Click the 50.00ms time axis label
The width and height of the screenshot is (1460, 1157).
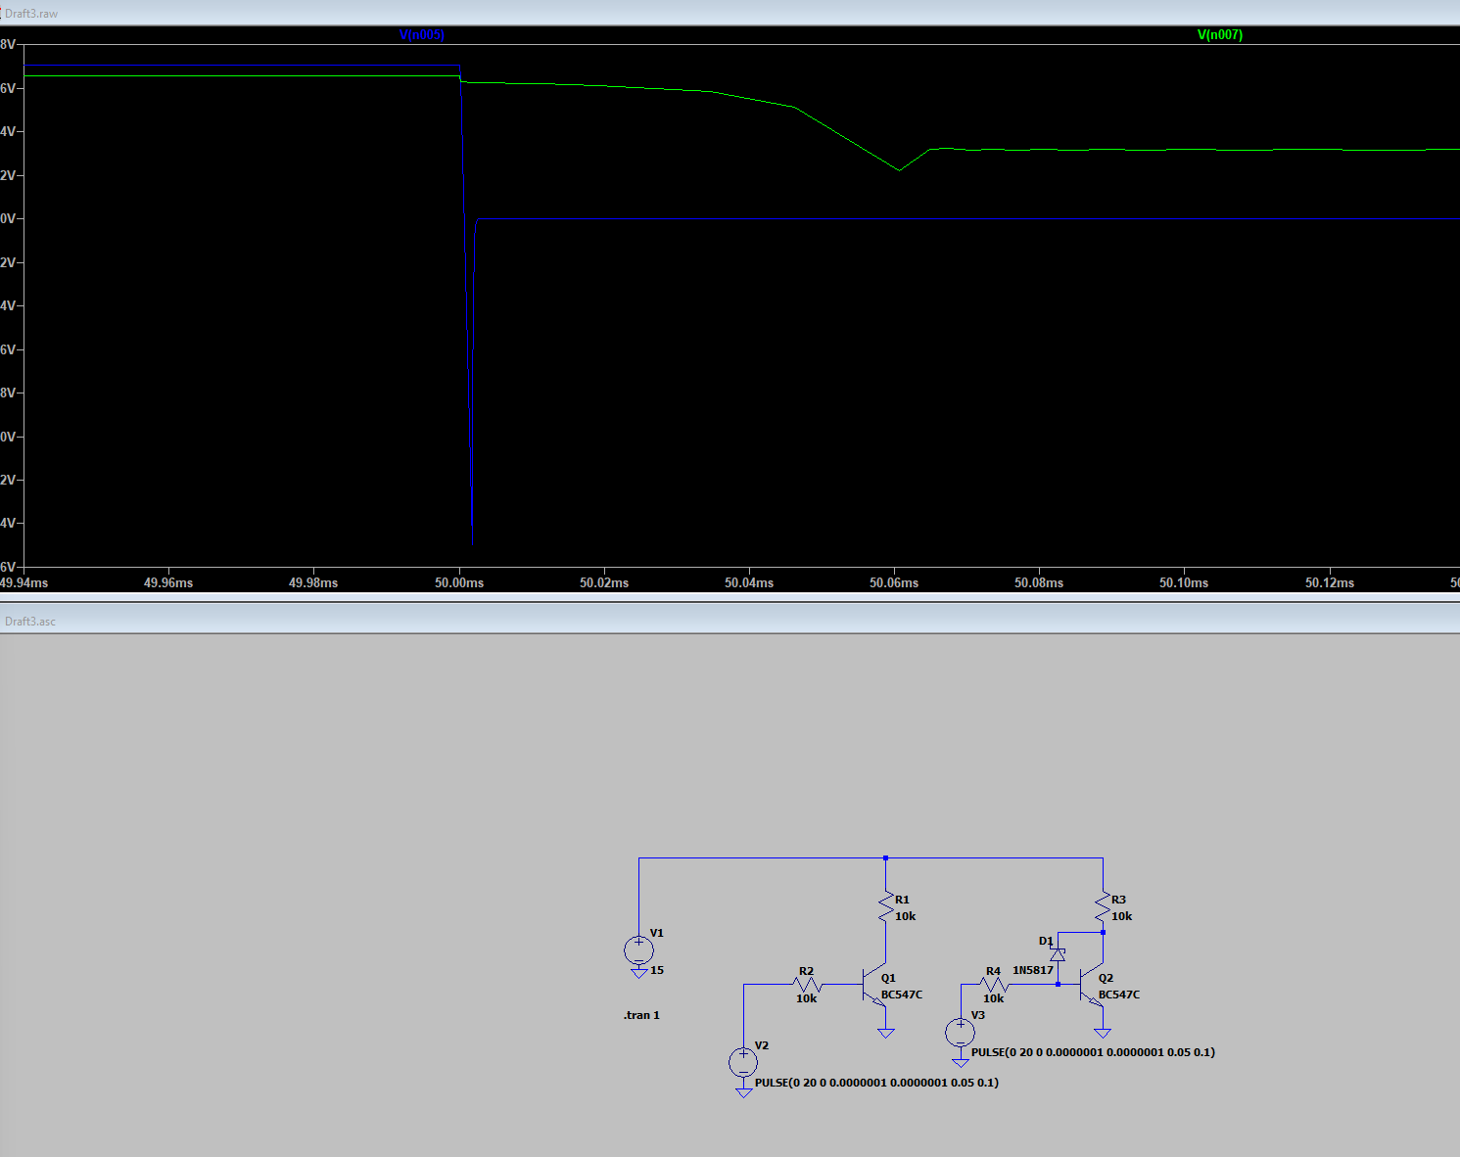[459, 582]
